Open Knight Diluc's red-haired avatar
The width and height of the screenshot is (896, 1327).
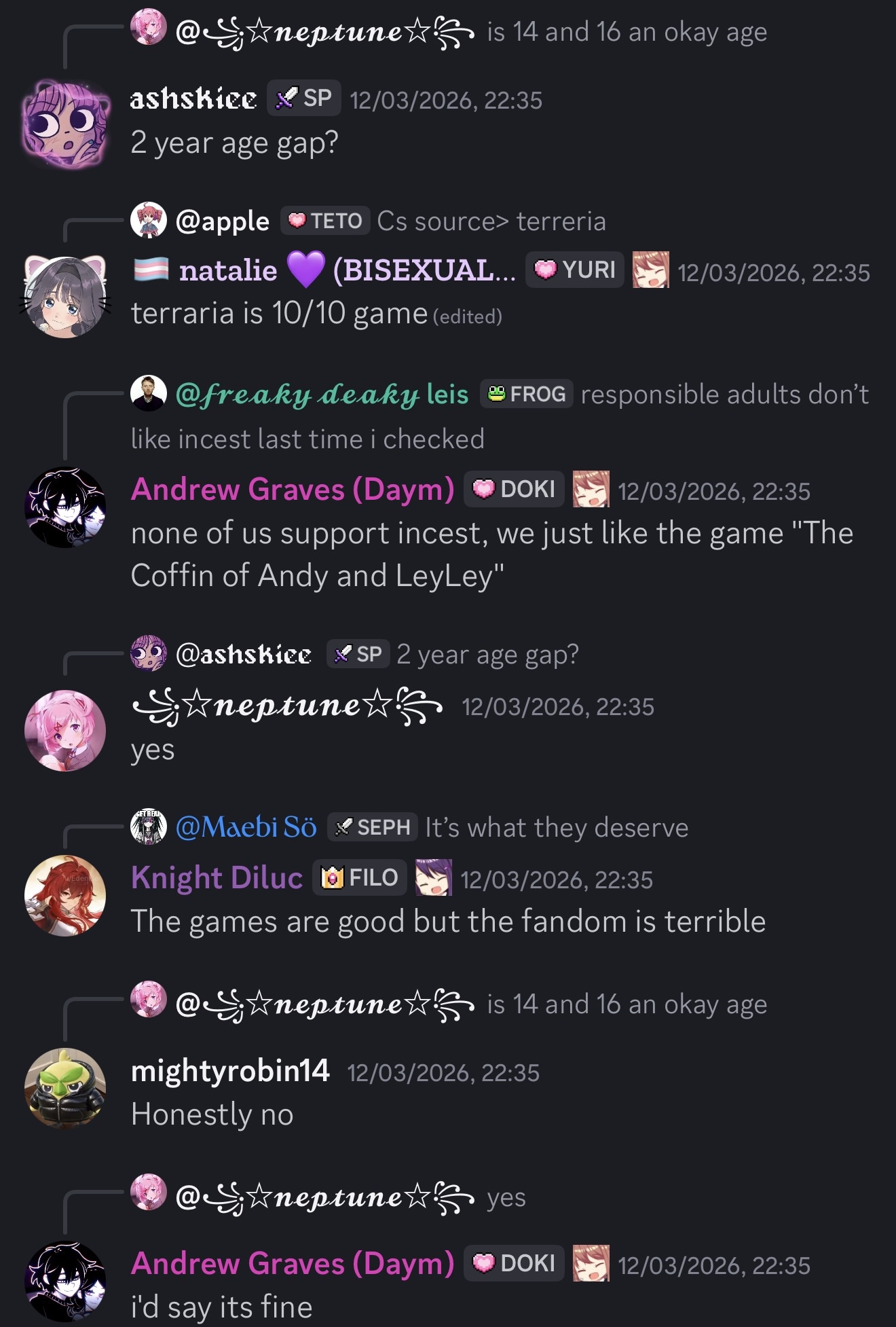pyautogui.click(x=65, y=895)
